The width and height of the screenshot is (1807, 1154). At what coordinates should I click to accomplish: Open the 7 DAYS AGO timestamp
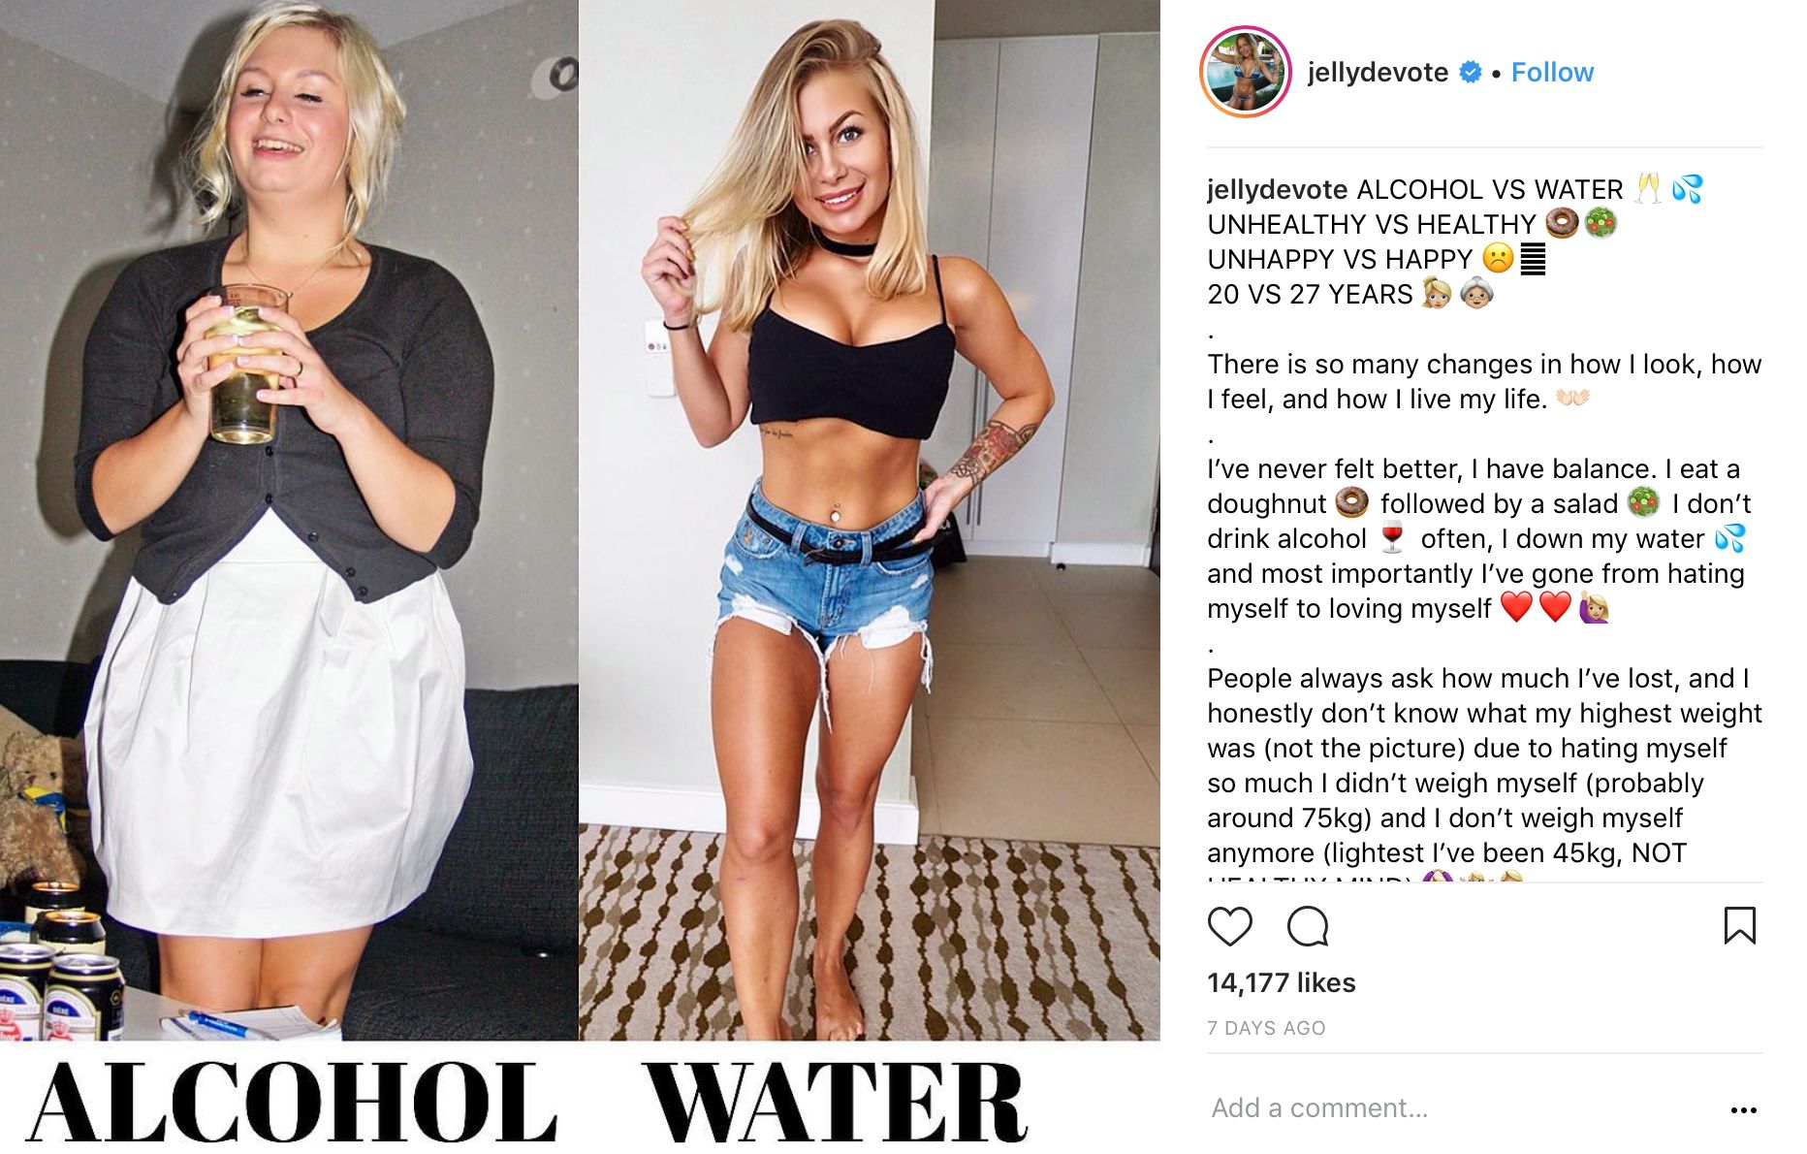[x=1266, y=1028]
